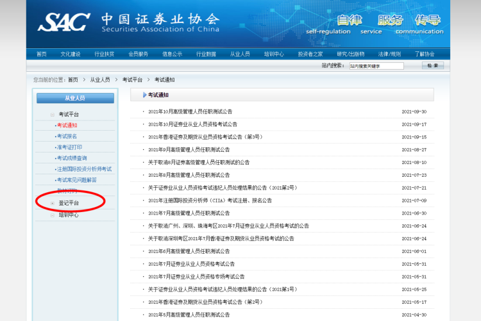Click the SAC logo

coord(63,22)
